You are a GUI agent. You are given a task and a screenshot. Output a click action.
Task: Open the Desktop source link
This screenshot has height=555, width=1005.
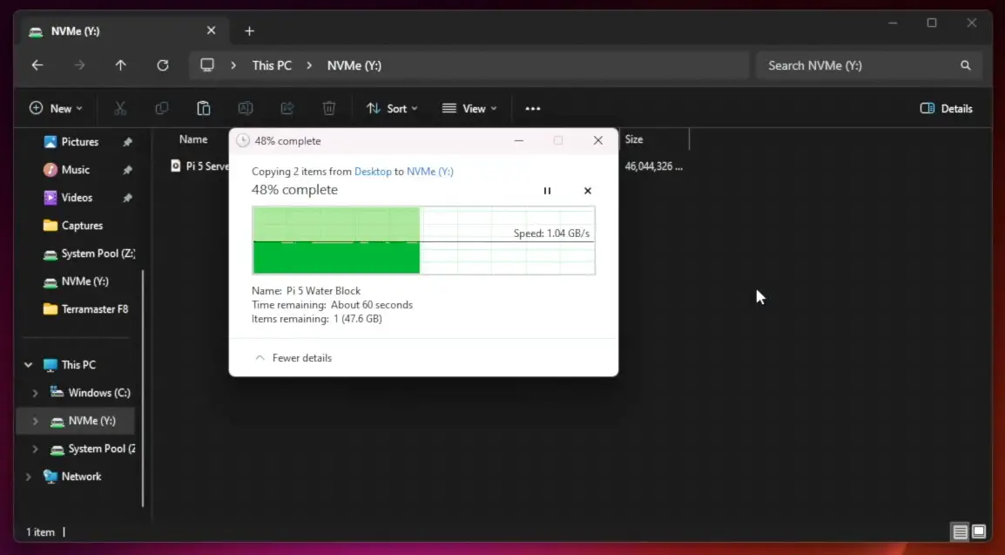[373, 172]
